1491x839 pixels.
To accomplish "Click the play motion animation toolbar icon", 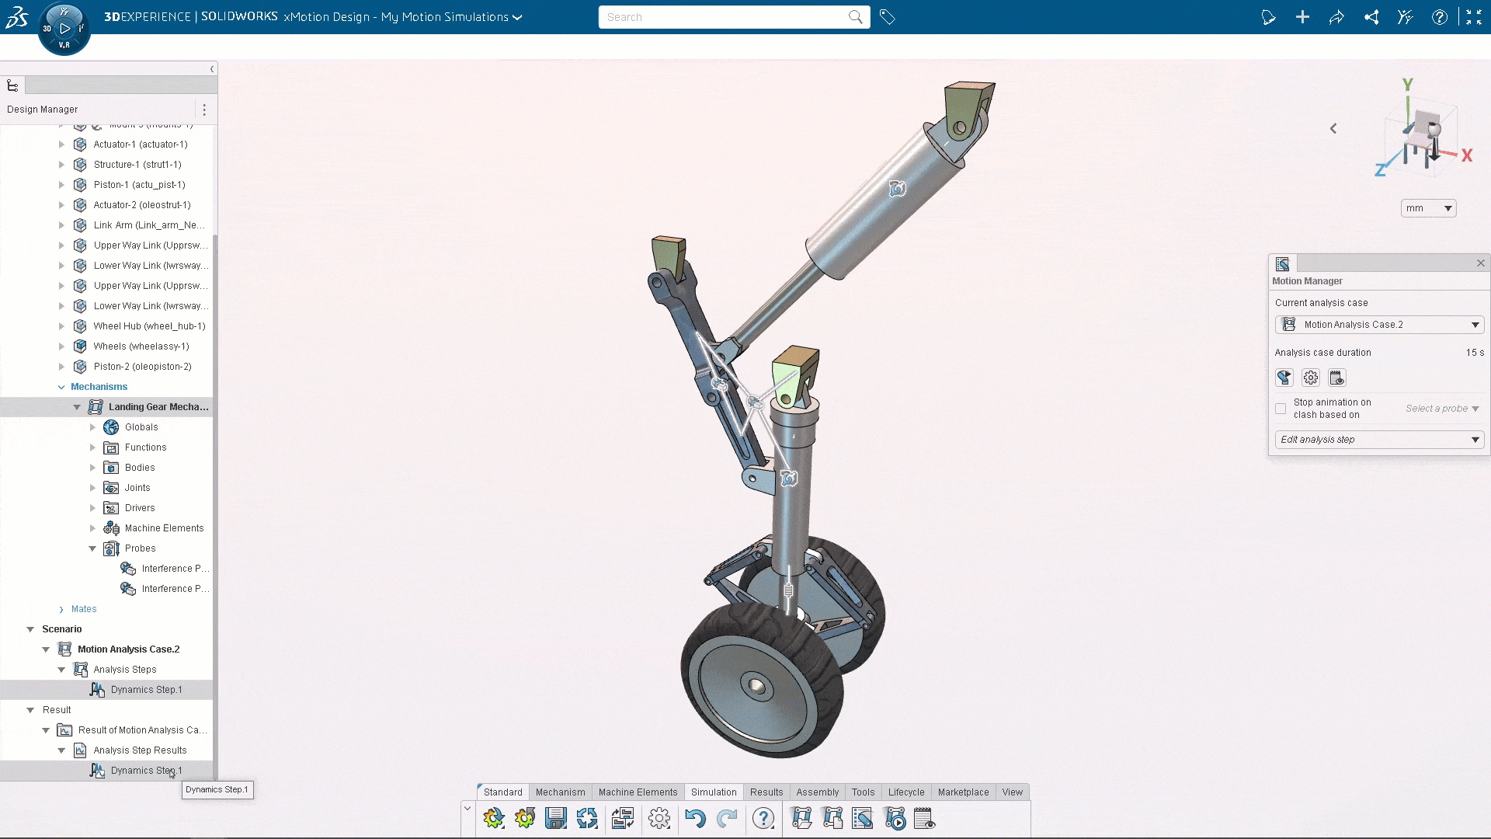I will [895, 818].
